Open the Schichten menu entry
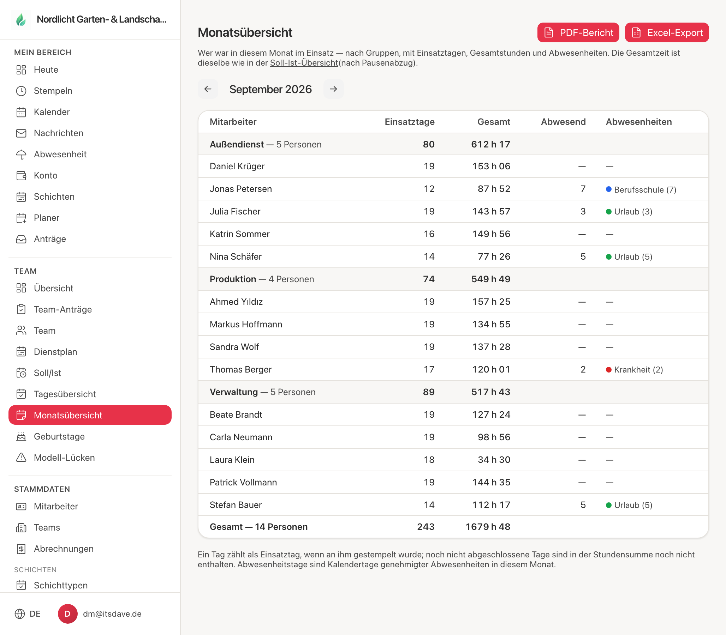726x635 pixels. pos(90,196)
